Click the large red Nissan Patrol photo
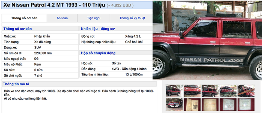 (x=207, y=40)
